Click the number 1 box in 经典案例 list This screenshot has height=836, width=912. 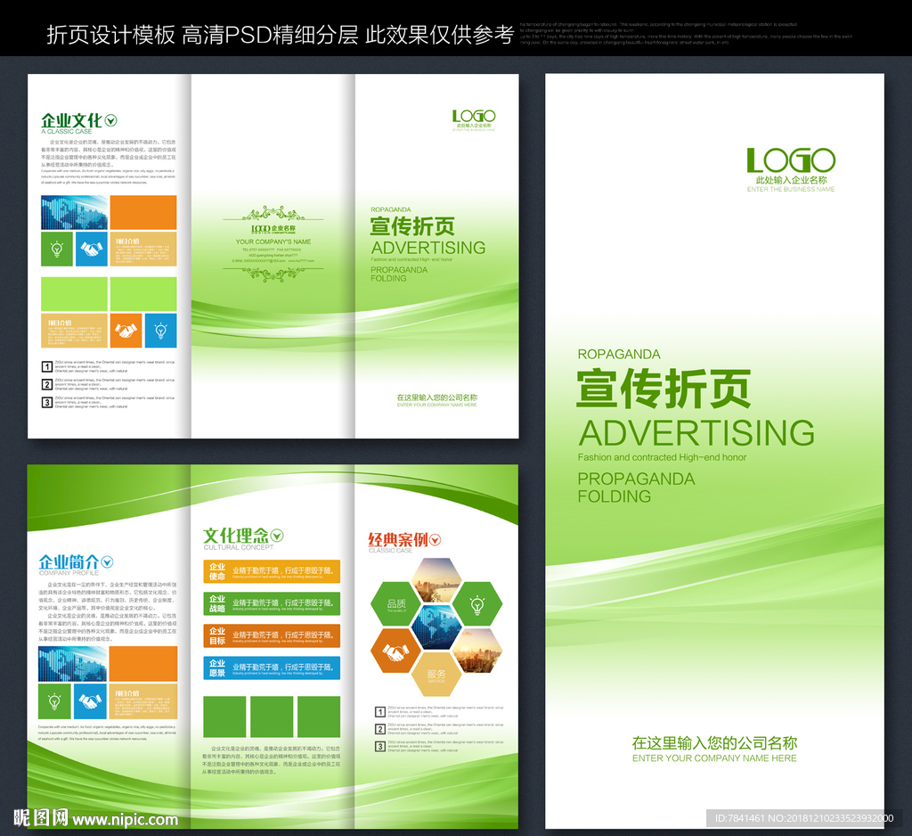click(x=379, y=711)
